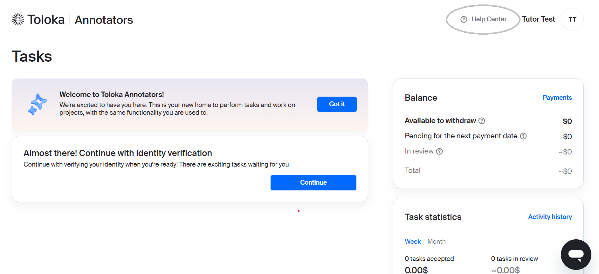Click the '0 tasks accepted' label
599x274 pixels.
(x=429, y=259)
